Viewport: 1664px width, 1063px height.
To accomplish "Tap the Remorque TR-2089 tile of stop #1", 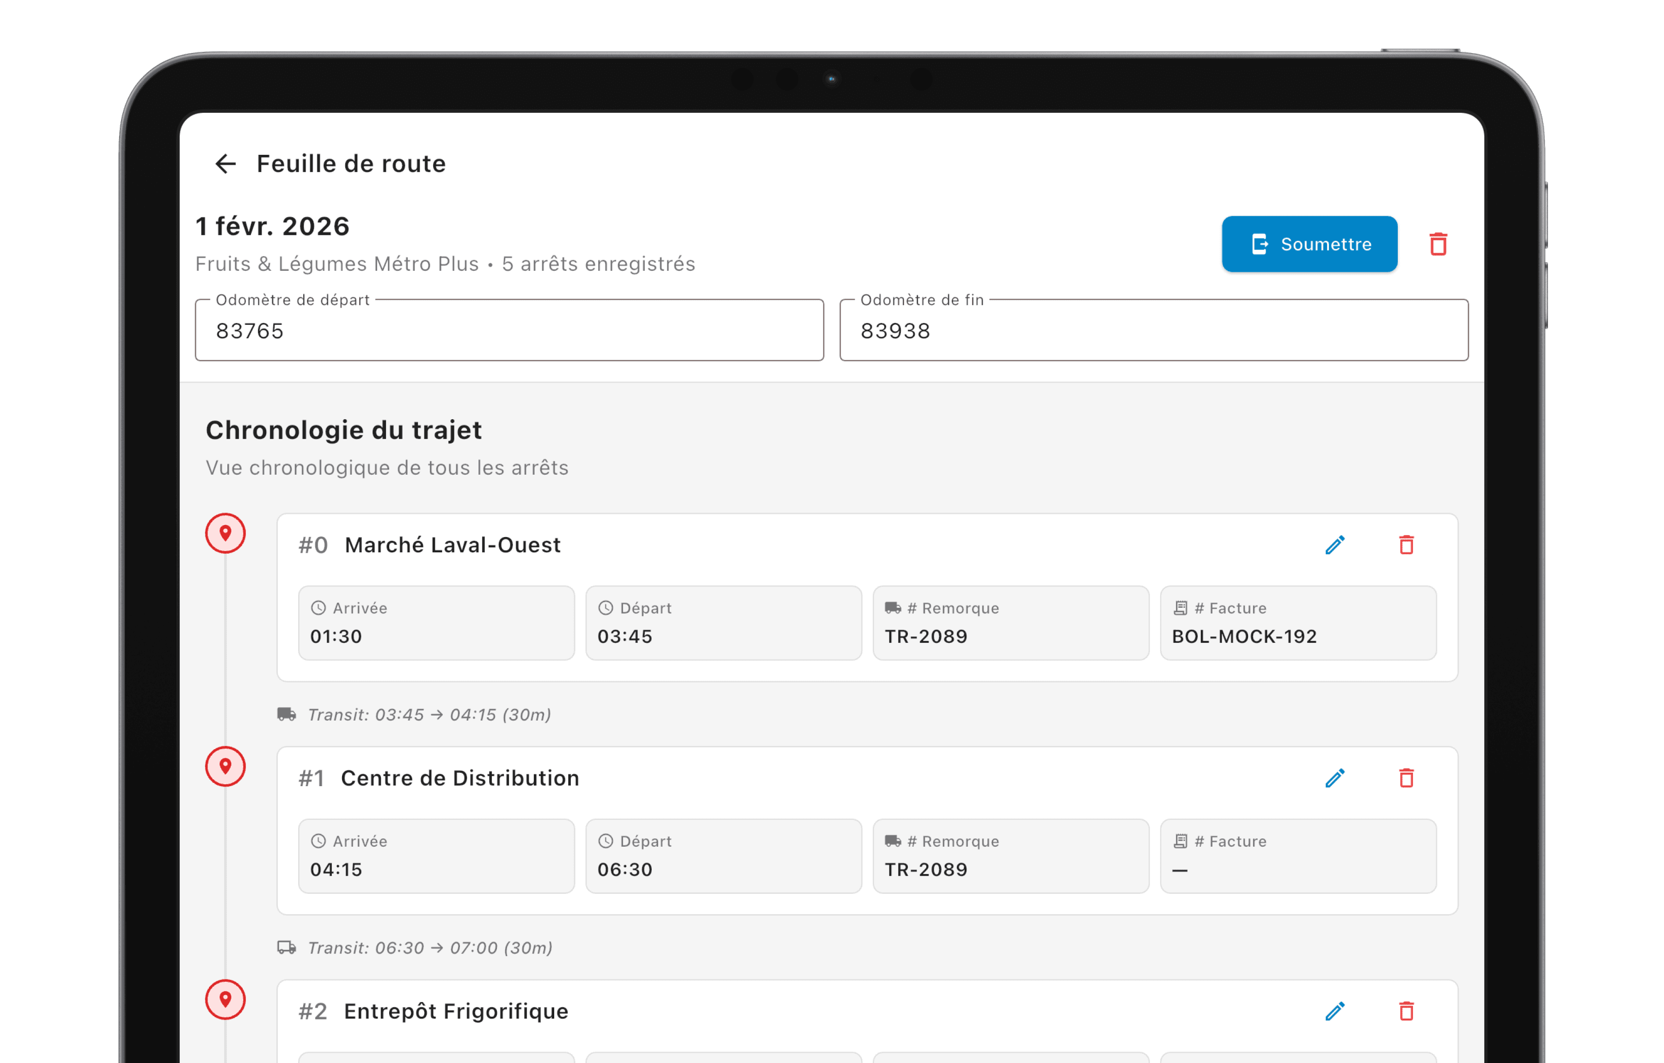I will point(1010,855).
